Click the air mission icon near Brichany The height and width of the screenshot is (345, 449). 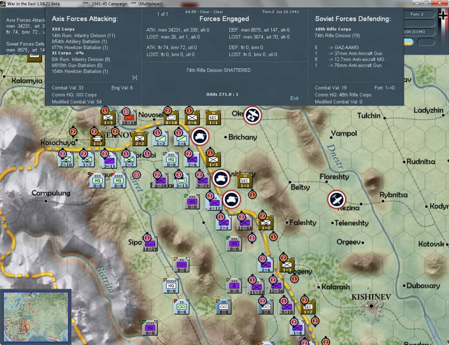(x=252, y=115)
